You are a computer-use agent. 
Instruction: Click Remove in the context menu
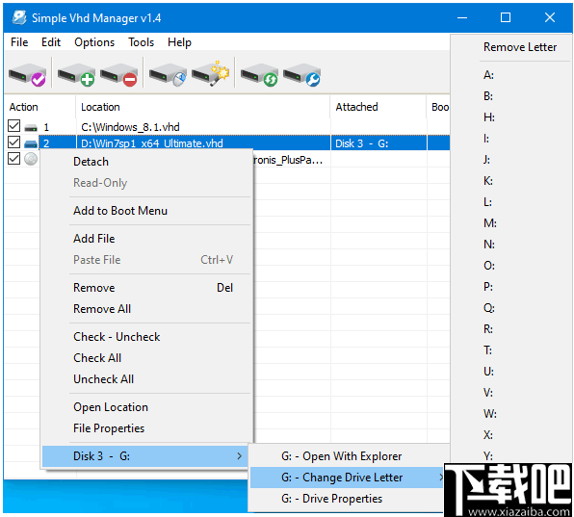click(146, 288)
